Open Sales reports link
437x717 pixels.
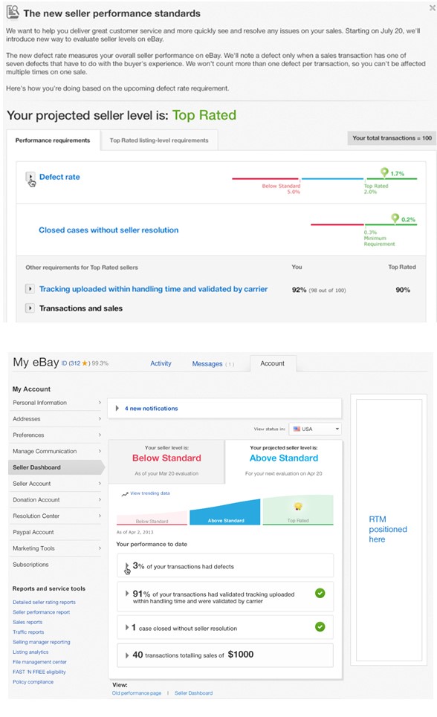27,623
